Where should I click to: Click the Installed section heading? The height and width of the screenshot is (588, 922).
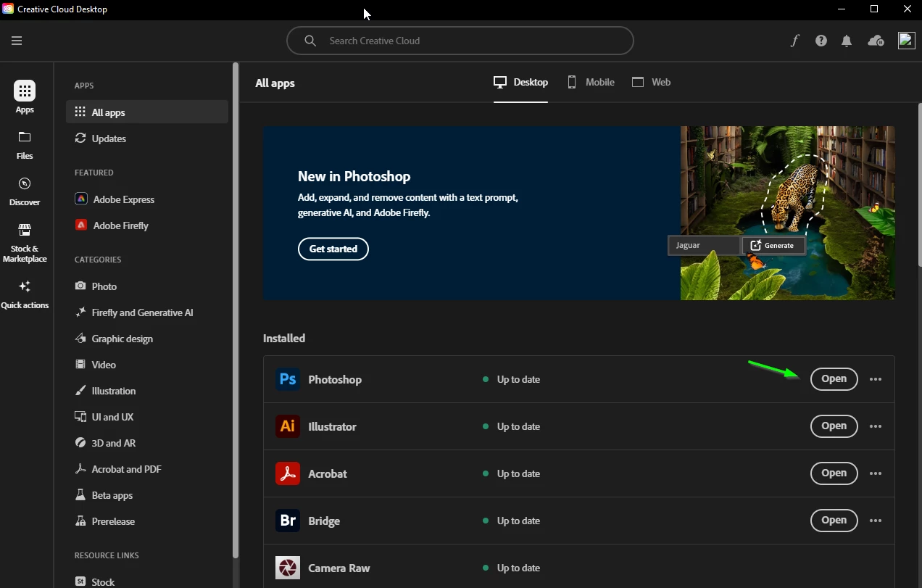coord(284,338)
